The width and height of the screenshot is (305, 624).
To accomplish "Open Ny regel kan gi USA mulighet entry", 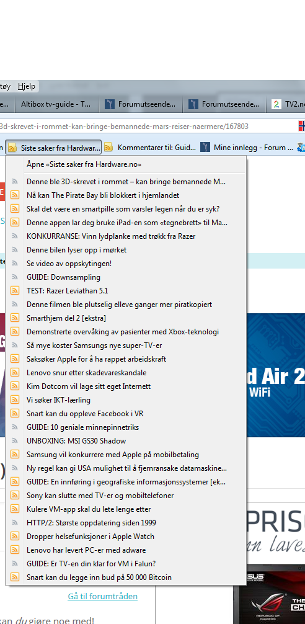I will [126, 468].
